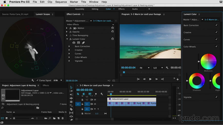Click the Mark In button
The image size is (223, 125).
point(138,79)
